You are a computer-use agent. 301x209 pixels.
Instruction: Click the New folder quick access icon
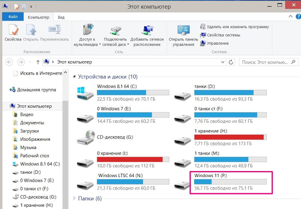click(x=24, y=7)
